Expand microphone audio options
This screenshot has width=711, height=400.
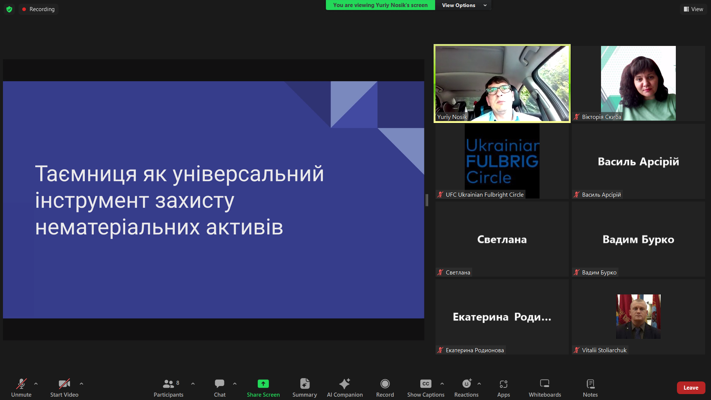coord(36,384)
